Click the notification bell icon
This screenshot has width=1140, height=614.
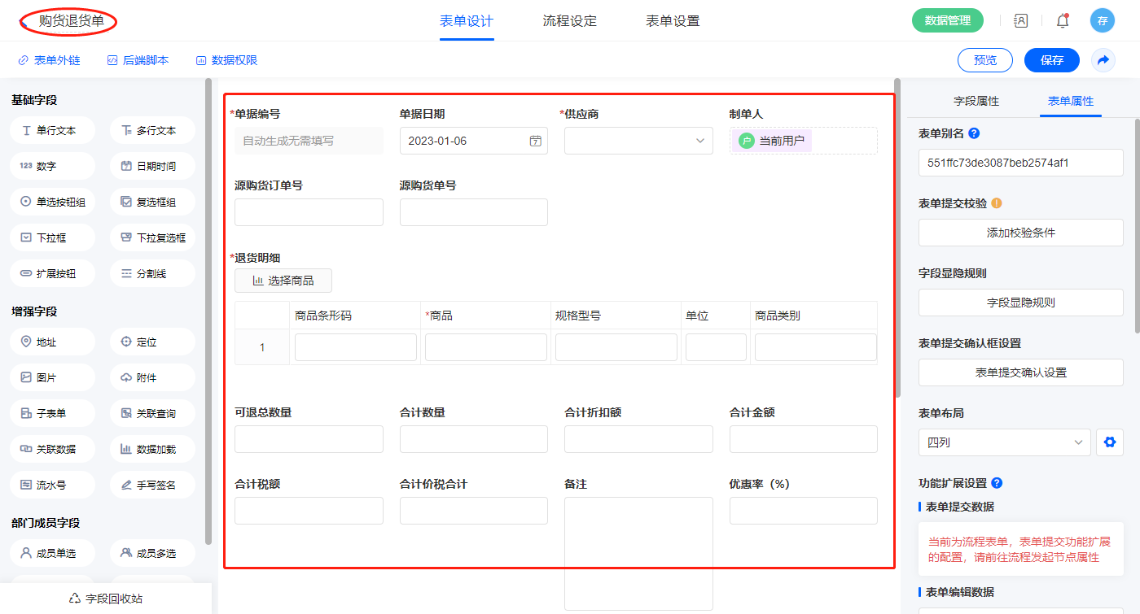point(1062,21)
